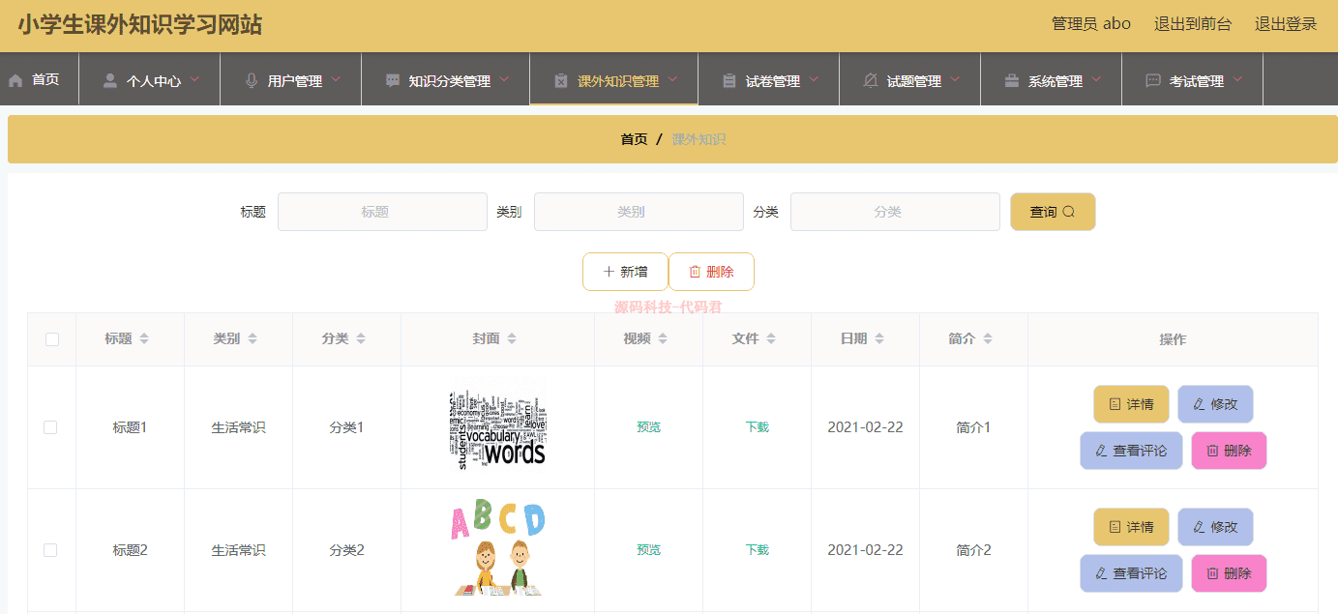Click the magnifier icon in 查询 button
The width and height of the screenshot is (1338, 614).
tap(1069, 212)
